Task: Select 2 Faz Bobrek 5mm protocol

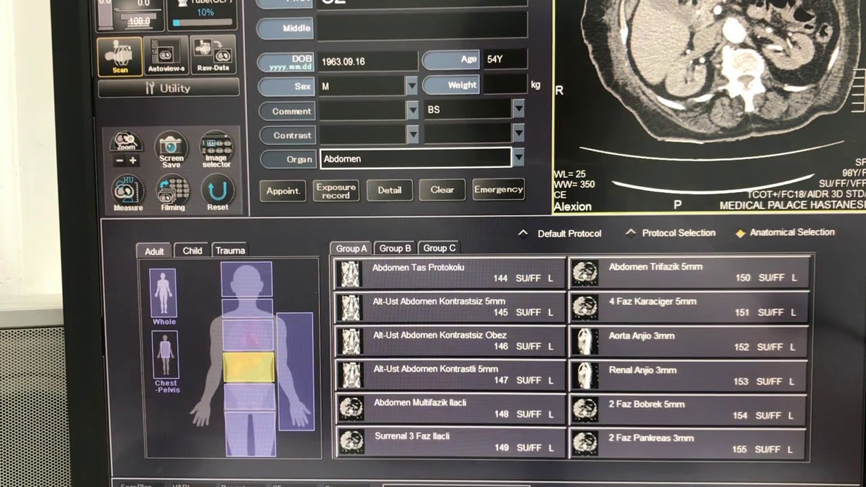Action: pos(689,410)
